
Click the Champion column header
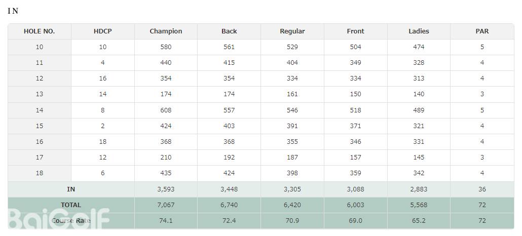166,31
